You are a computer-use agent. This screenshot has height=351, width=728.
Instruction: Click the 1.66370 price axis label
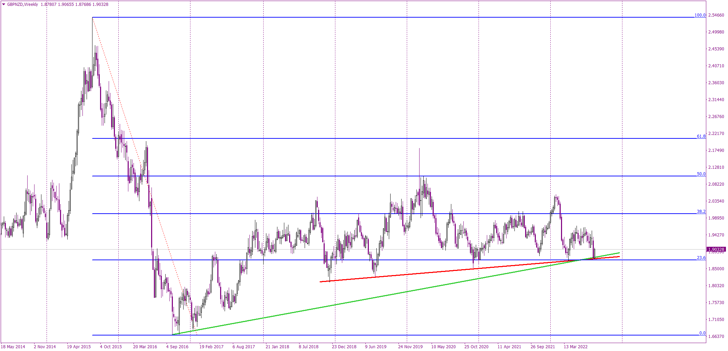click(x=716, y=337)
